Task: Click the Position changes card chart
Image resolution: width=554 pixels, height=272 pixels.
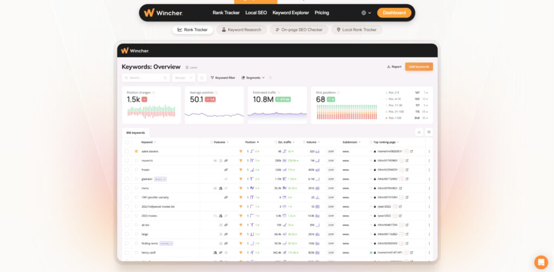Action: [151, 111]
